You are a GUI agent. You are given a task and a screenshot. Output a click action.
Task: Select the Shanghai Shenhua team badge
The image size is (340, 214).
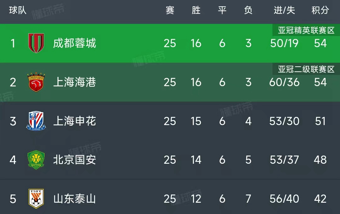coord(36,121)
